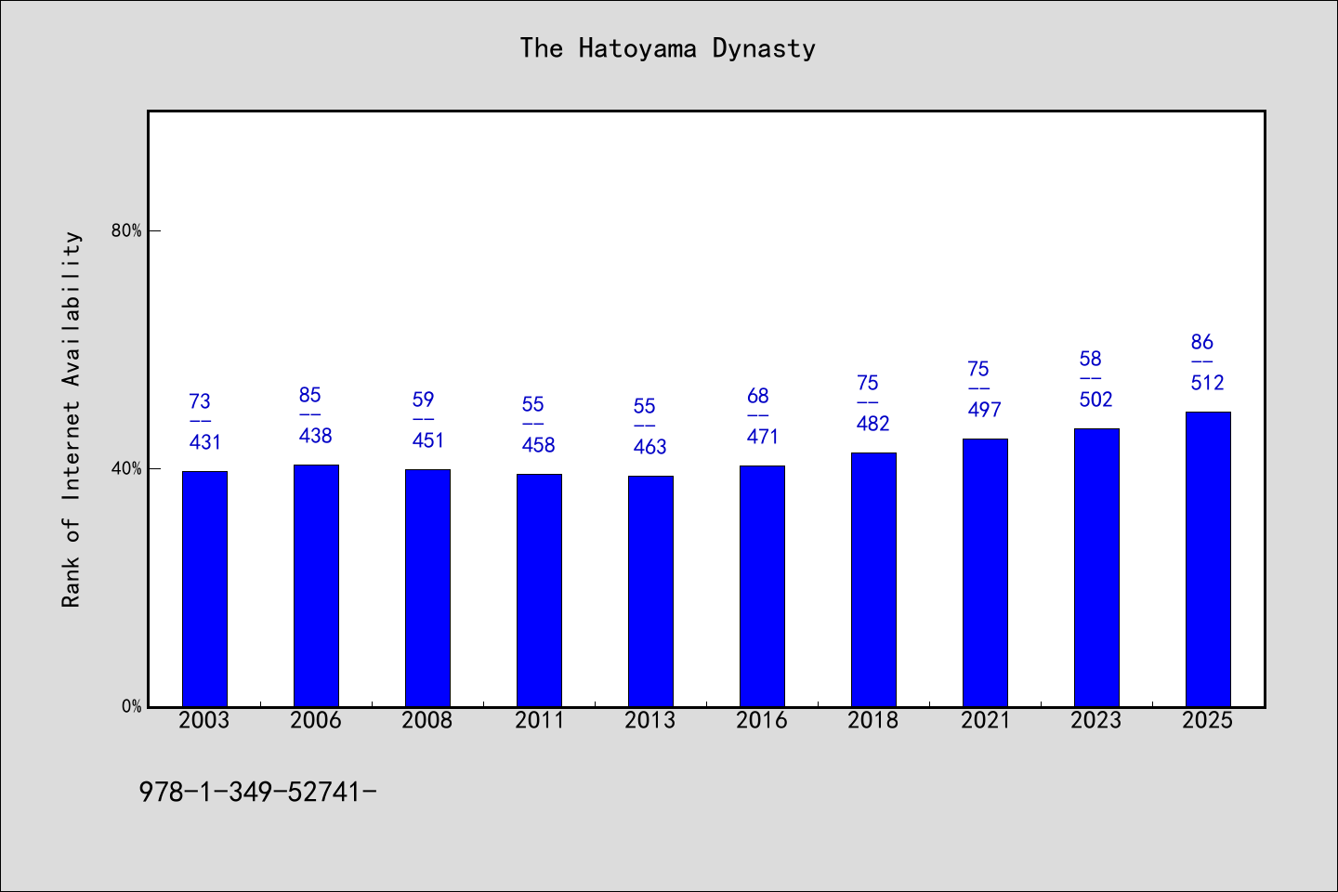Click data label '451' above 2008 bar

click(x=428, y=440)
